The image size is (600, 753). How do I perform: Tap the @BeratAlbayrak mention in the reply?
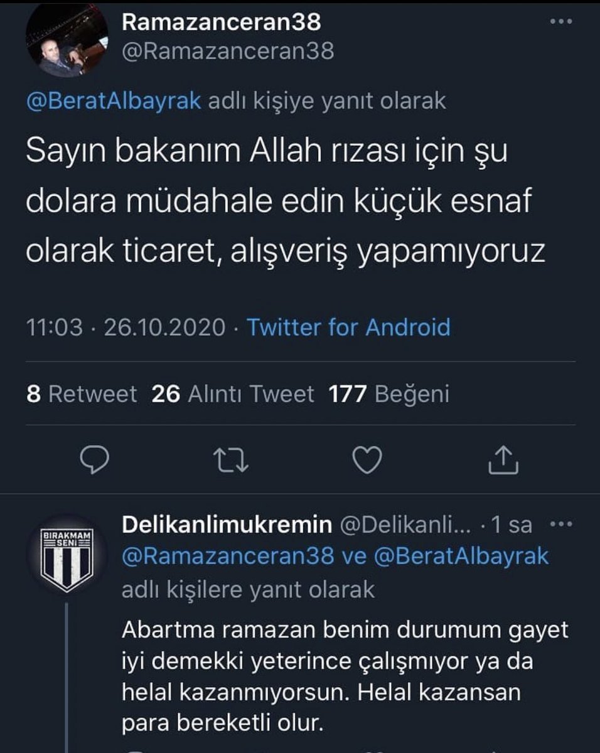pos(463,556)
